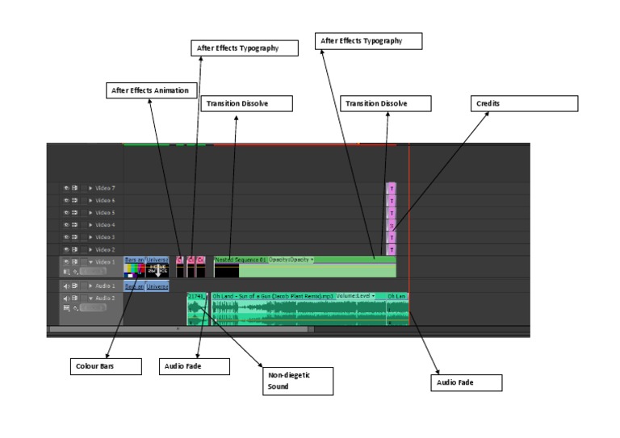Select the first pink clip on Video 1
The image size is (620, 438).
[x=180, y=267]
